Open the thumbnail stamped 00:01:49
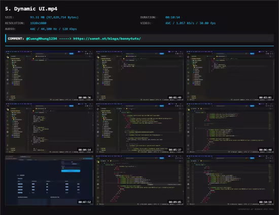 [140, 76]
